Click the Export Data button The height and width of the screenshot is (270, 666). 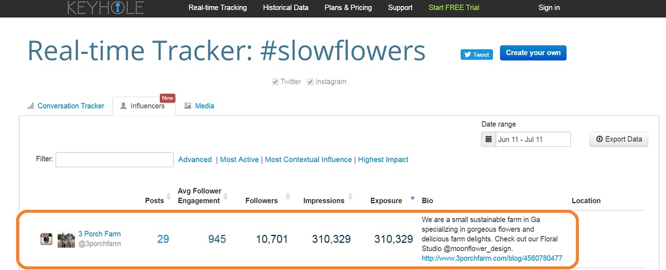(619, 139)
